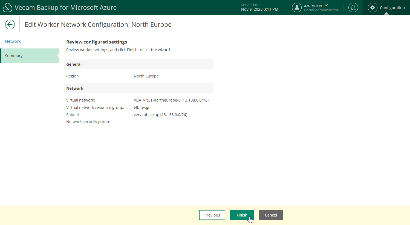The height and width of the screenshot is (225, 410).
Task: Select the Summary wizard step
Action: point(14,56)
